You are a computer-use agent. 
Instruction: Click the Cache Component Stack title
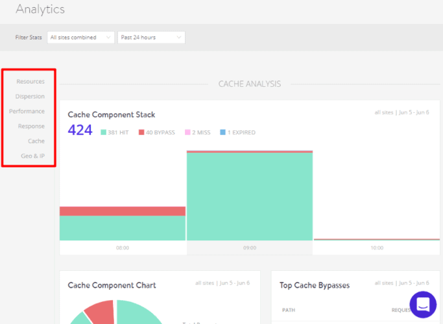112,115
